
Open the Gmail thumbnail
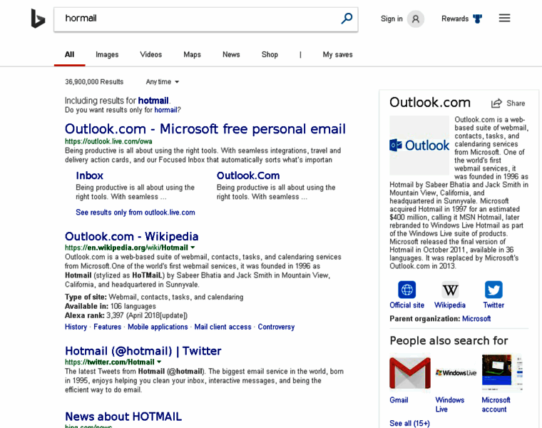pyautogui.click(x=410, y=373)
